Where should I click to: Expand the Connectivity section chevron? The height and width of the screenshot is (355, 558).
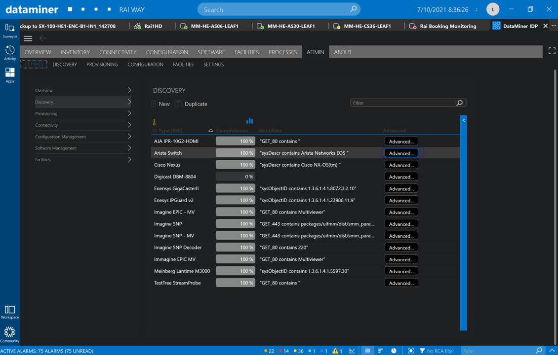[129, 125]
